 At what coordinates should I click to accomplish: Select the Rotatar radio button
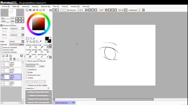pos(26,78)
